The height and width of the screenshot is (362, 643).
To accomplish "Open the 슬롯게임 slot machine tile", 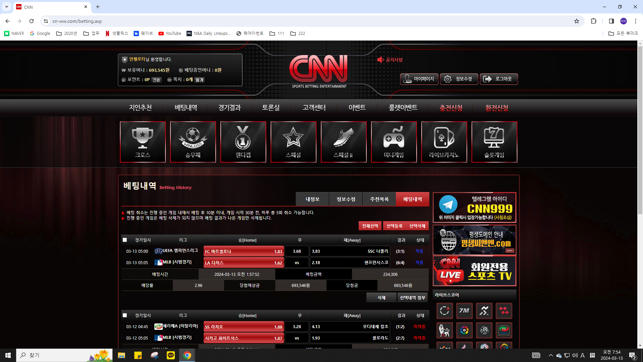I will 494,142.
